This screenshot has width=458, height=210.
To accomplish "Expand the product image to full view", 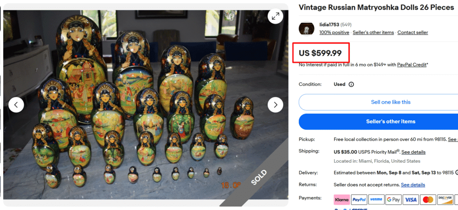I will (275, 16).
